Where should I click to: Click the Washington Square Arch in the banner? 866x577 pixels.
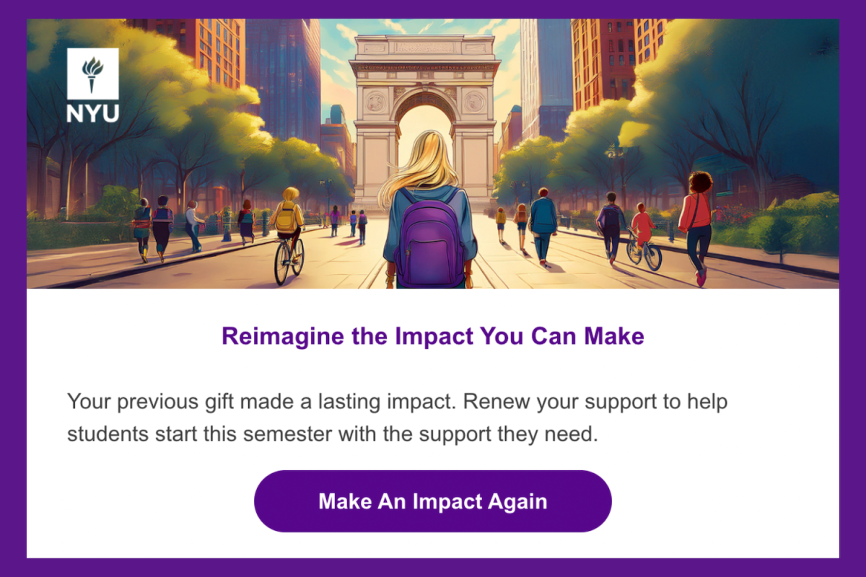[424, 87]
